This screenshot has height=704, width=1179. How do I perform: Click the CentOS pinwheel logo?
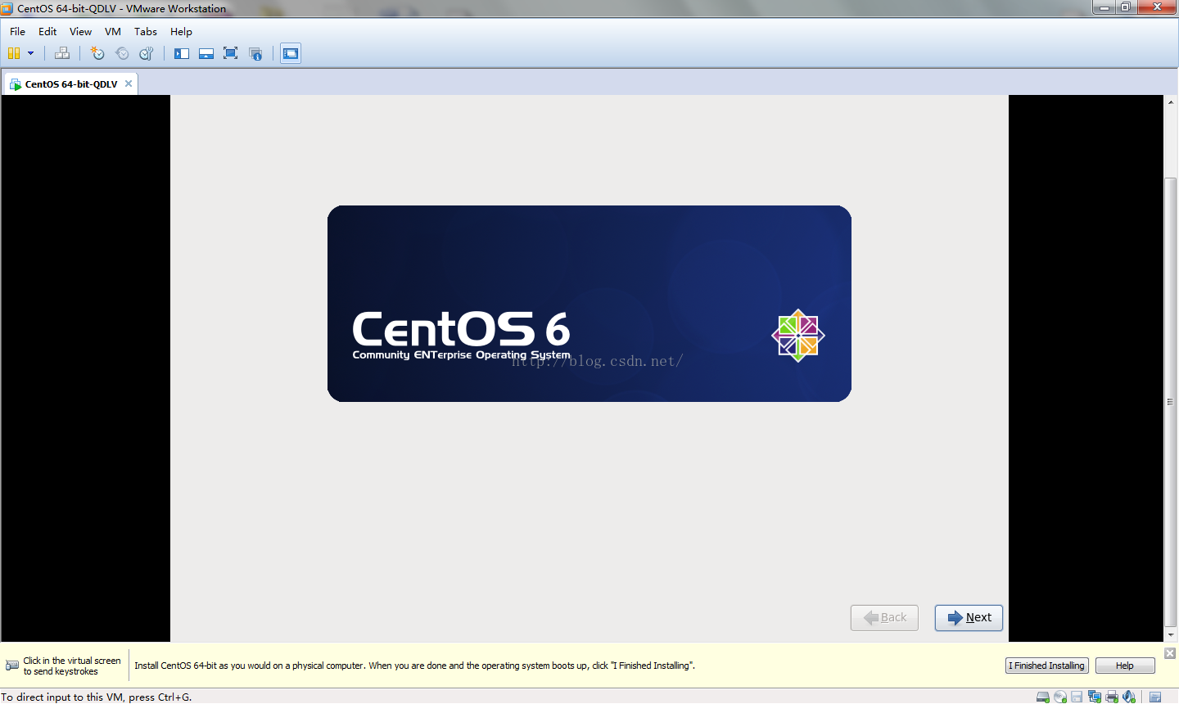point(798,336)
